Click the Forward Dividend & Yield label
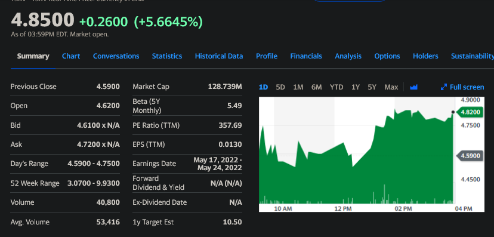 pos(159,183)
